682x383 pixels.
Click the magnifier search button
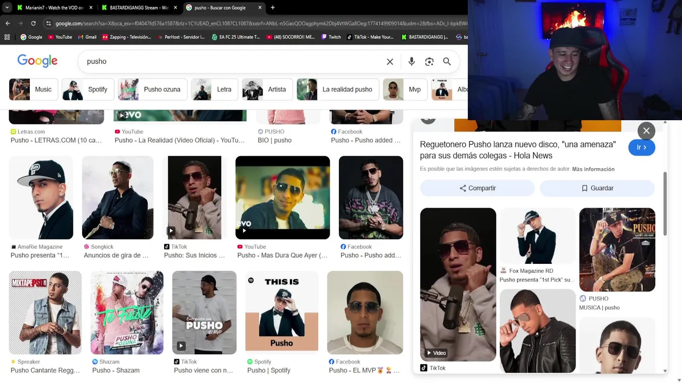[x=447, y=62]
